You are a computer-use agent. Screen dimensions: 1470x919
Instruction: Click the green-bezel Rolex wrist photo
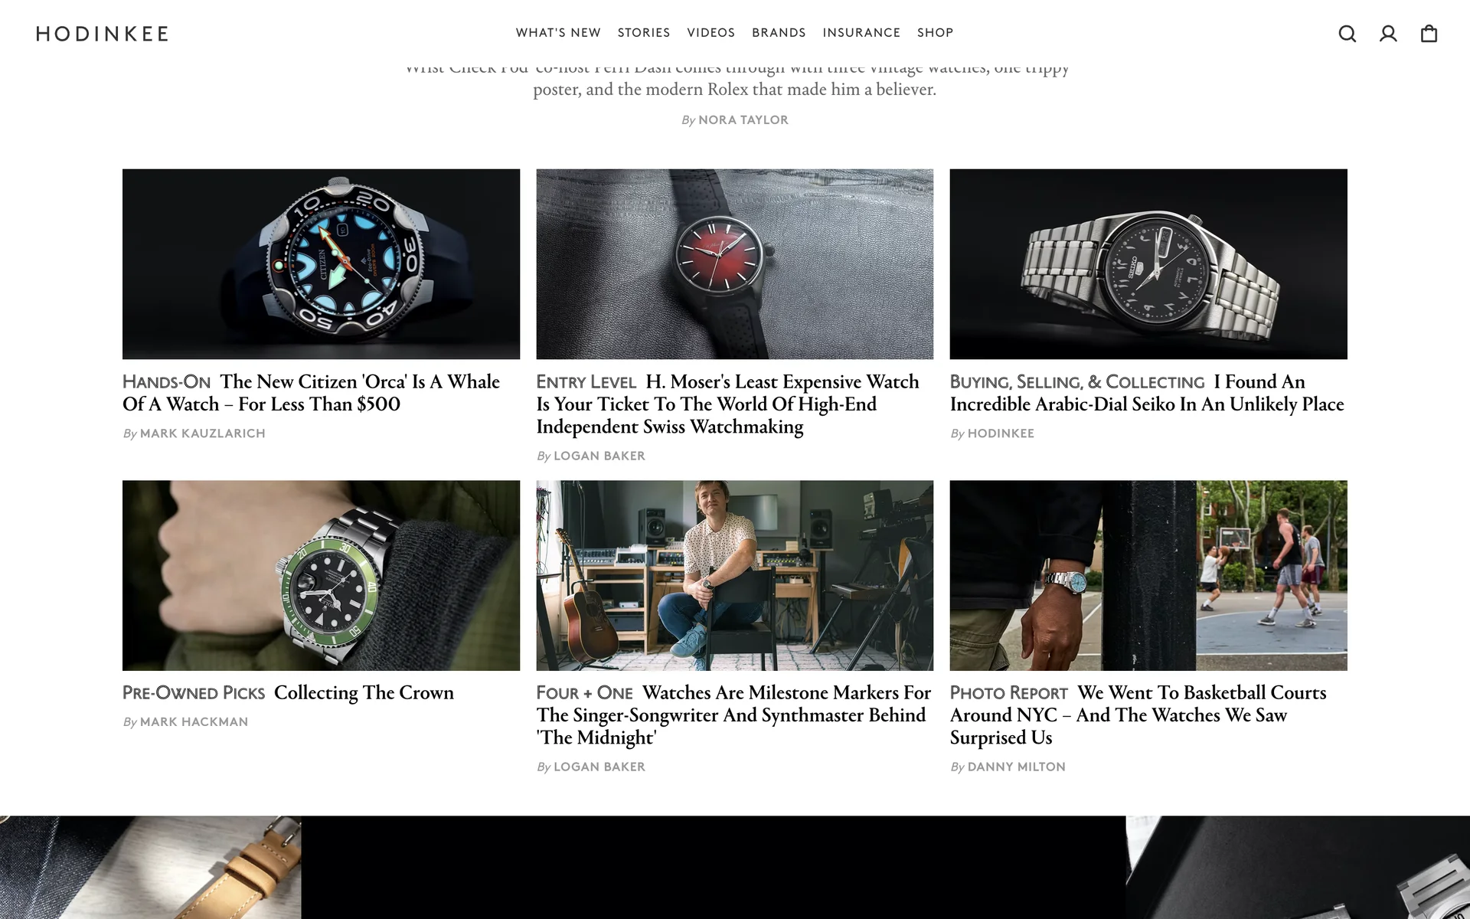(321, 575)
